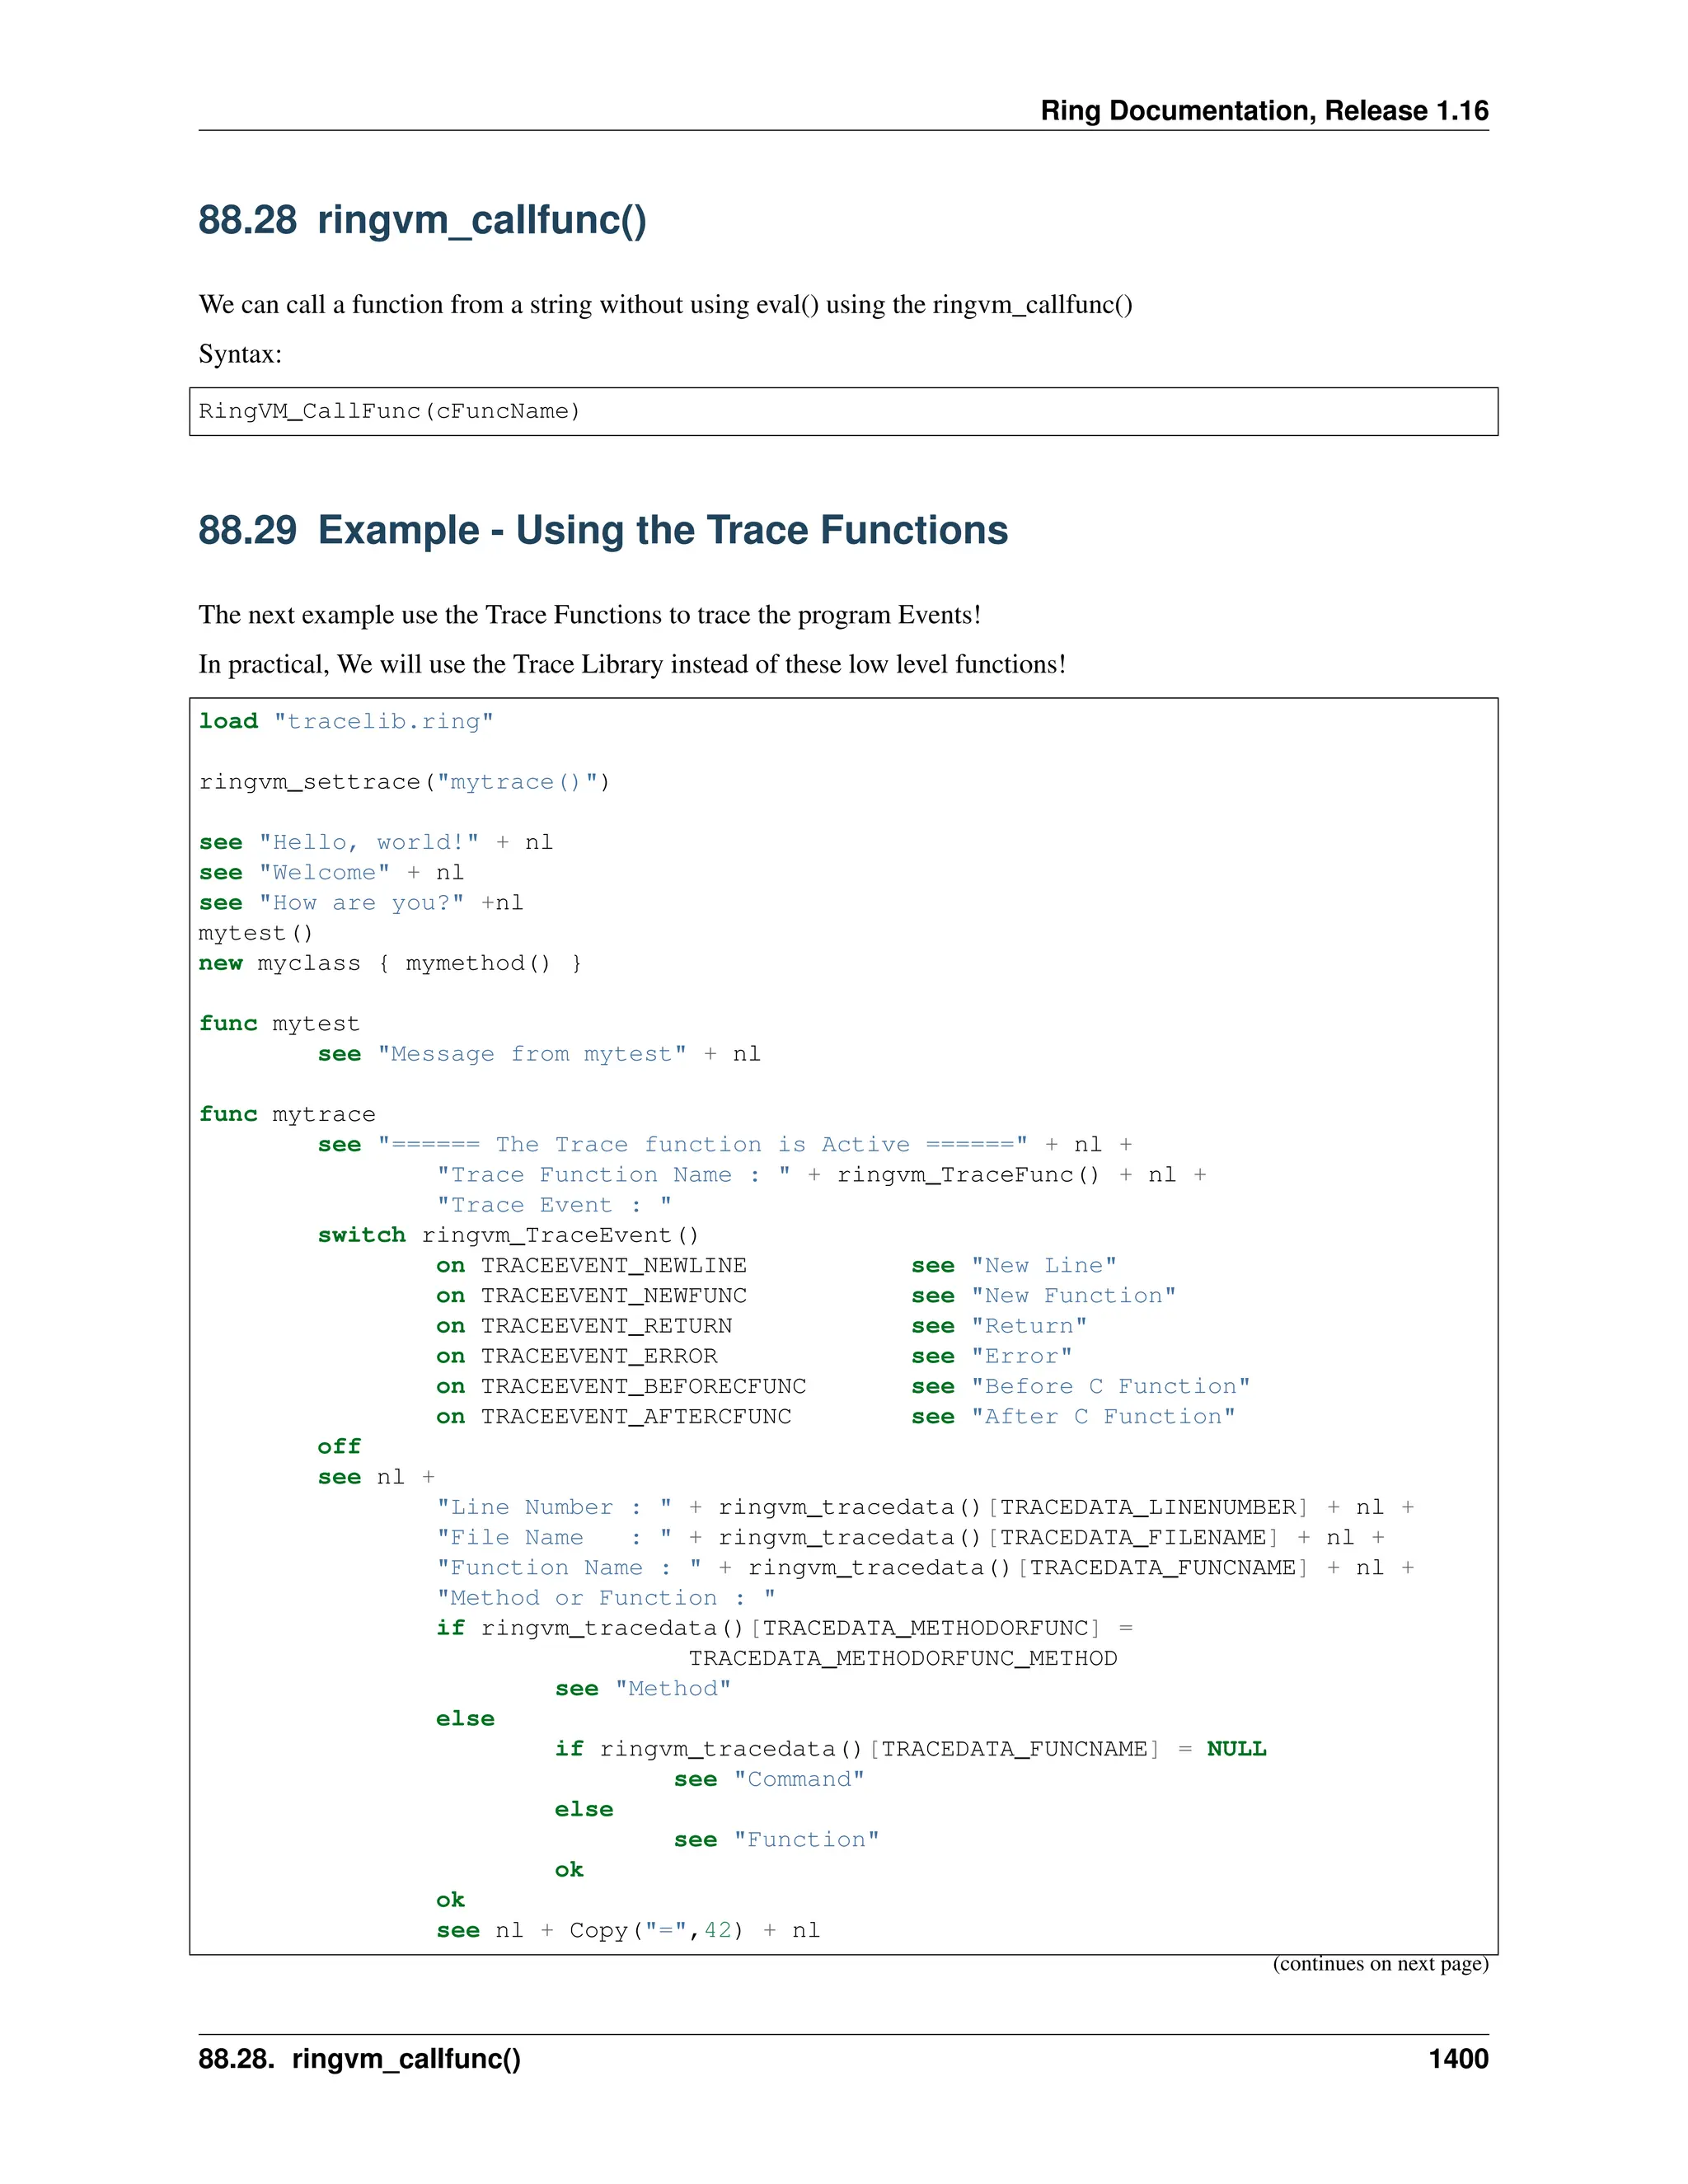The width and height of the screenshot is (1688, 2184).
Task: Click the 'see "Command"' line
Action: pyautogui.click(x=768, y=1779)
